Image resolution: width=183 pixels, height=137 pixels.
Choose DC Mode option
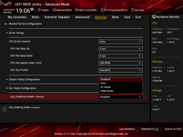tap(120, 87)
